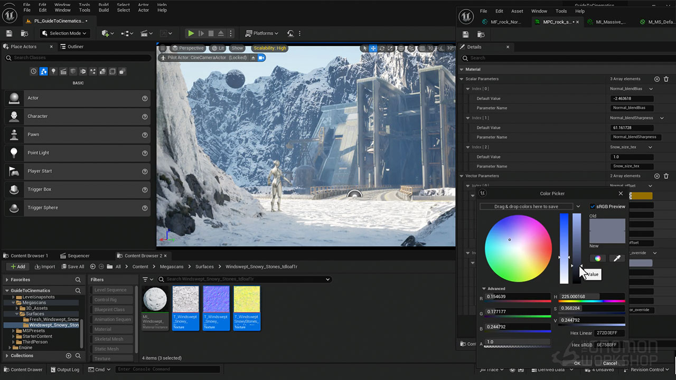Toggle the sRGB Preview checkbox
This screenshot has height=380, width=676.
coord(593,206)
